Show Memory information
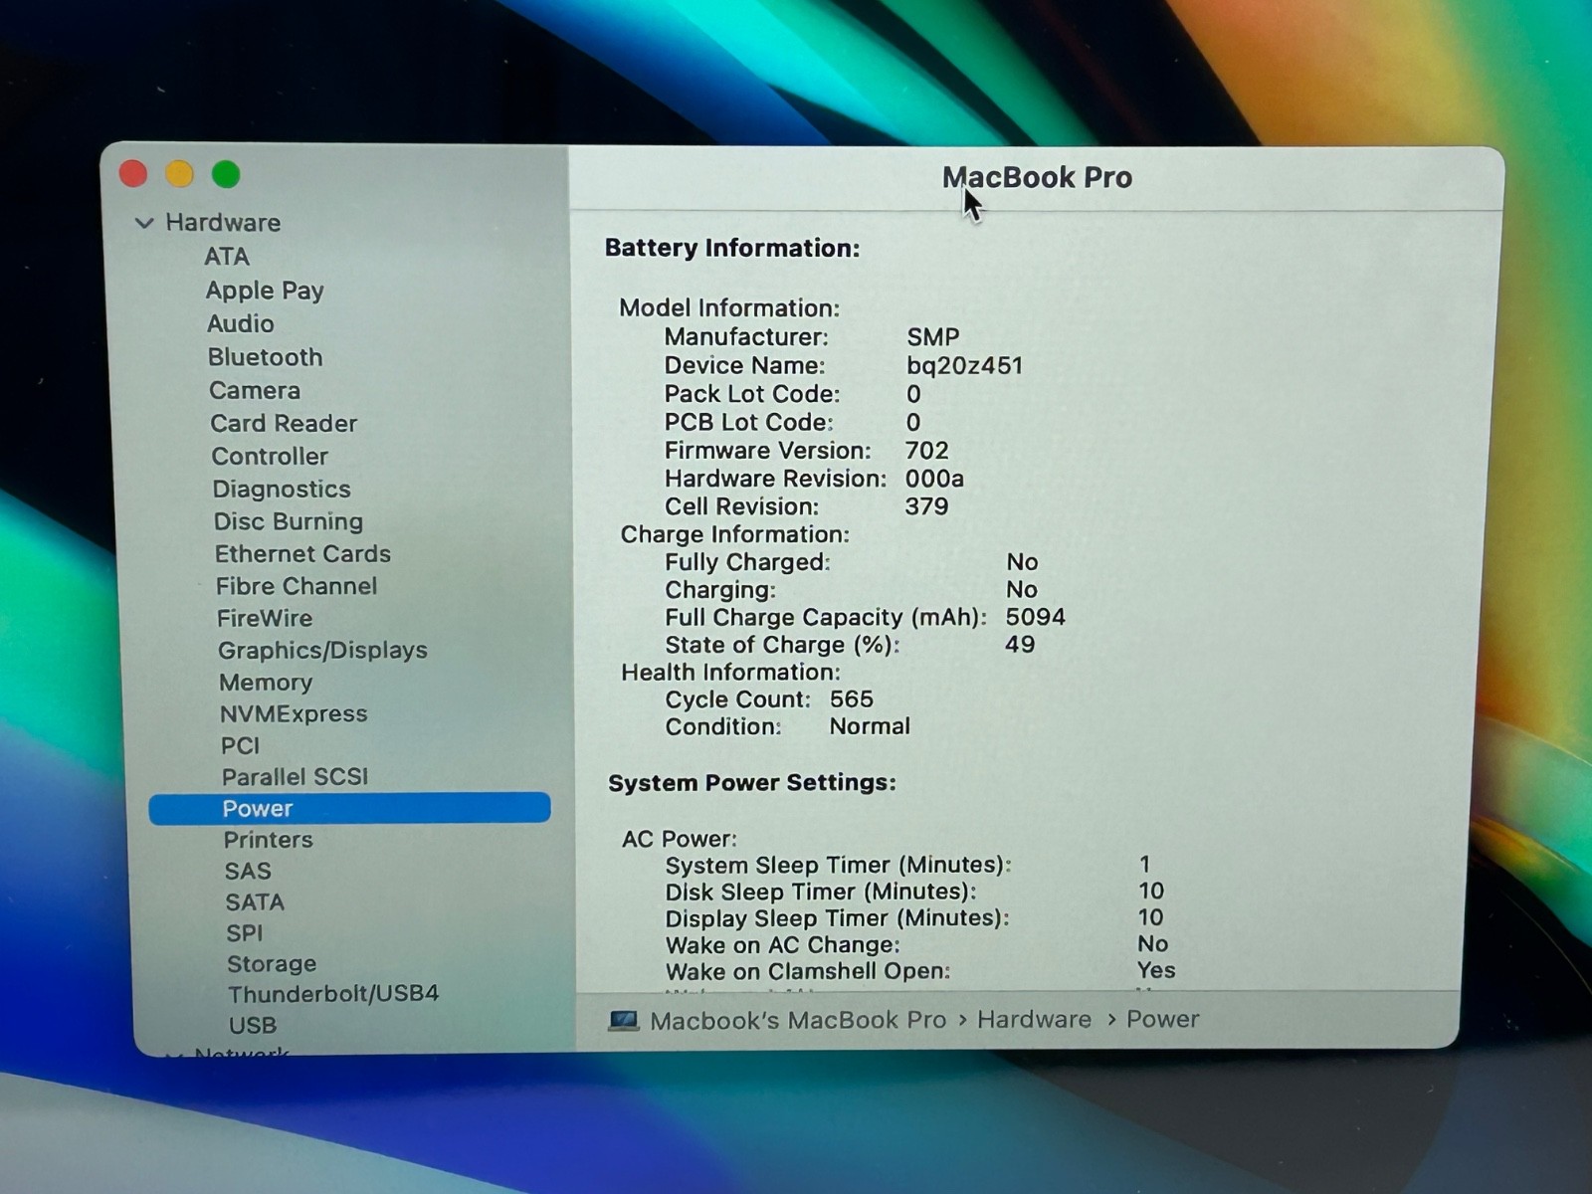Screen dimensions: 1592x1194 click(x=266, y=682)
